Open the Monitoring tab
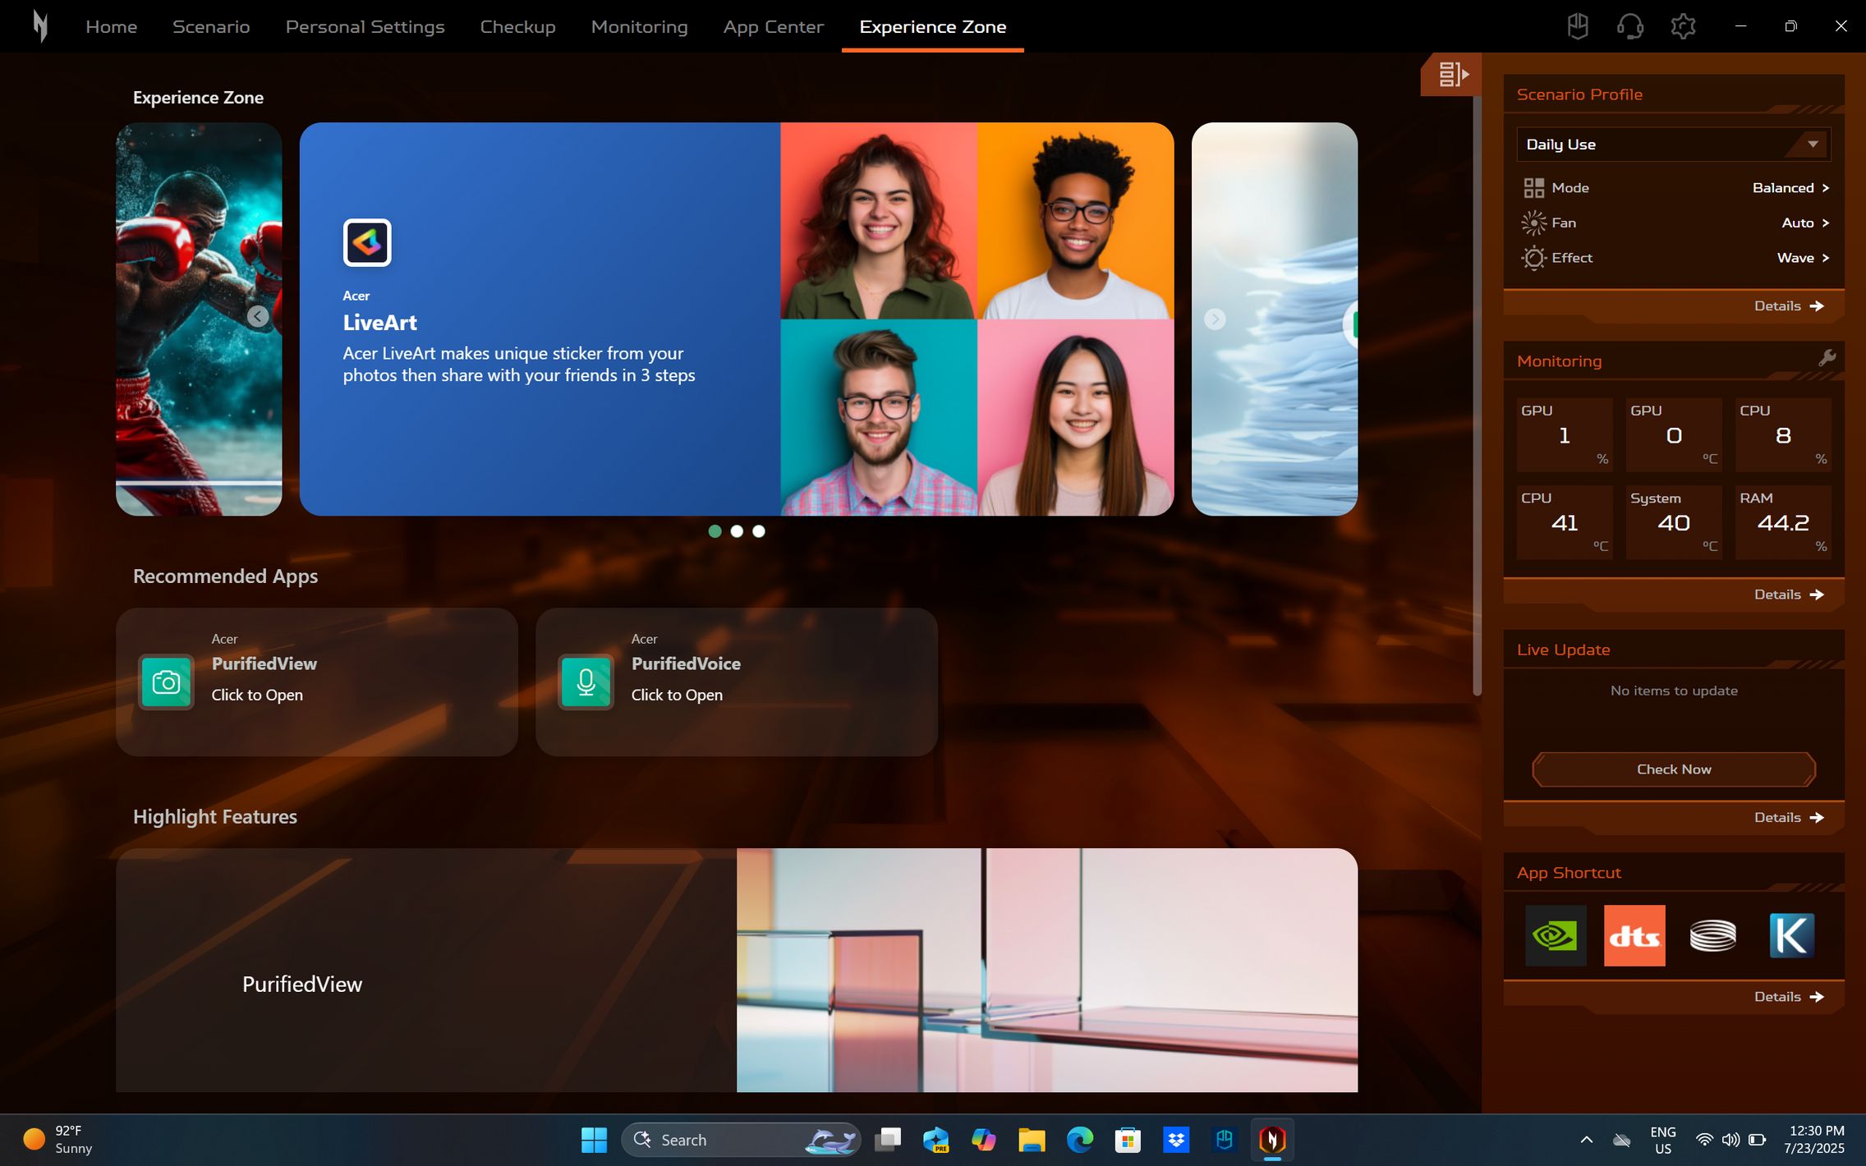Image resolution: width=1866 pixels, height=1166 pixels. click(639, 26)
